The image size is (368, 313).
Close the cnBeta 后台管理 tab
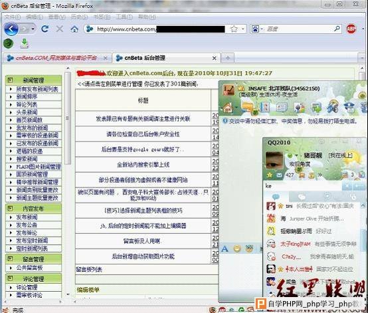pos(215,58)
